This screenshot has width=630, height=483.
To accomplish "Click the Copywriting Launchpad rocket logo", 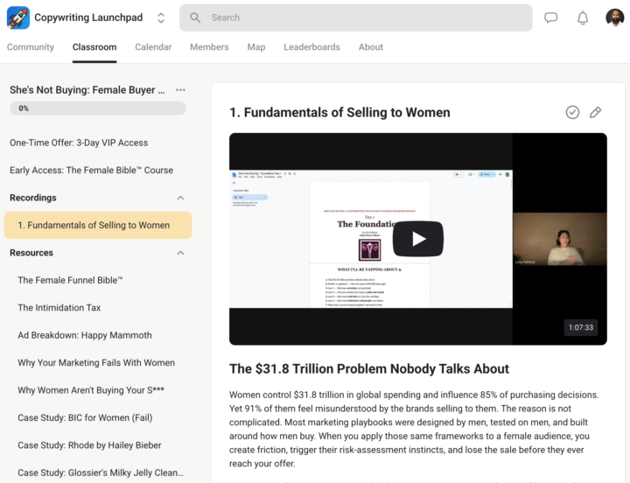I will [18, 17].
